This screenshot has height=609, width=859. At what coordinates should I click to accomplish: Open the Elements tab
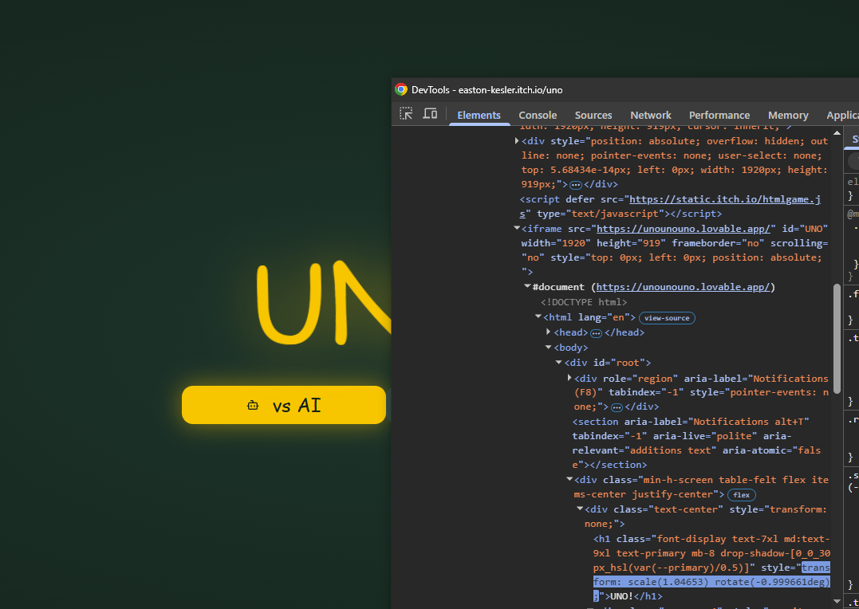pyautogui.click(x=479, y=115)
